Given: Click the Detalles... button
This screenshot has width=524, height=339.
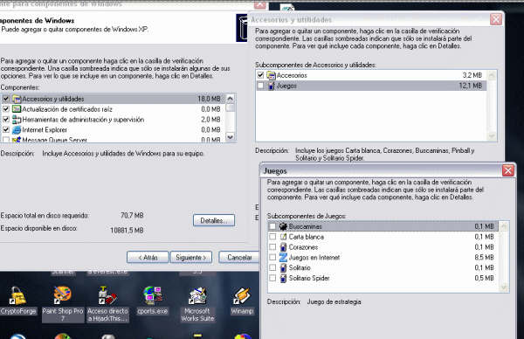Looking at the screenshot, I should [x=214, y=221].
